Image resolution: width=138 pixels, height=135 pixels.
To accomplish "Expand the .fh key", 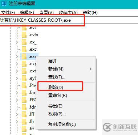I will 17,122.
